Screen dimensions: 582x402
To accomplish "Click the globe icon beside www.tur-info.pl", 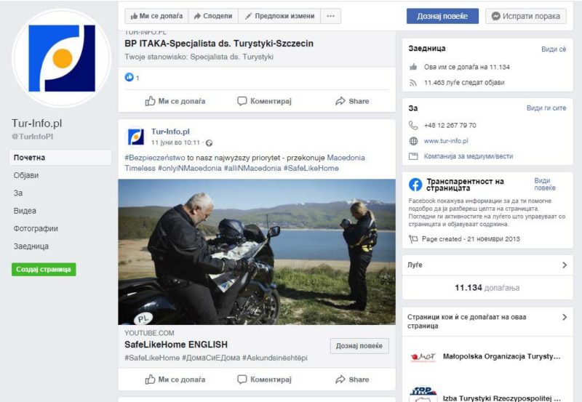I will point(413,141).
